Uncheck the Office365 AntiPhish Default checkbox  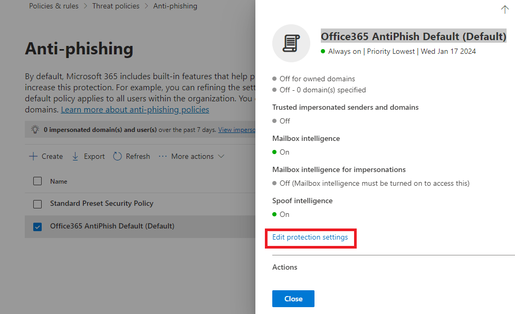coord(37,226)
